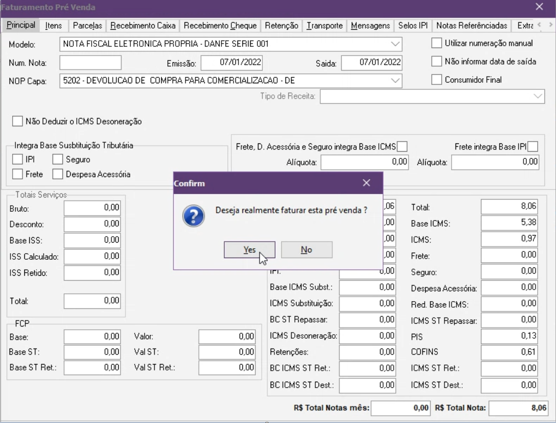Tick Não Deduzir o ICMS Desoneração
556x423 pixels.
click(18, 121)
